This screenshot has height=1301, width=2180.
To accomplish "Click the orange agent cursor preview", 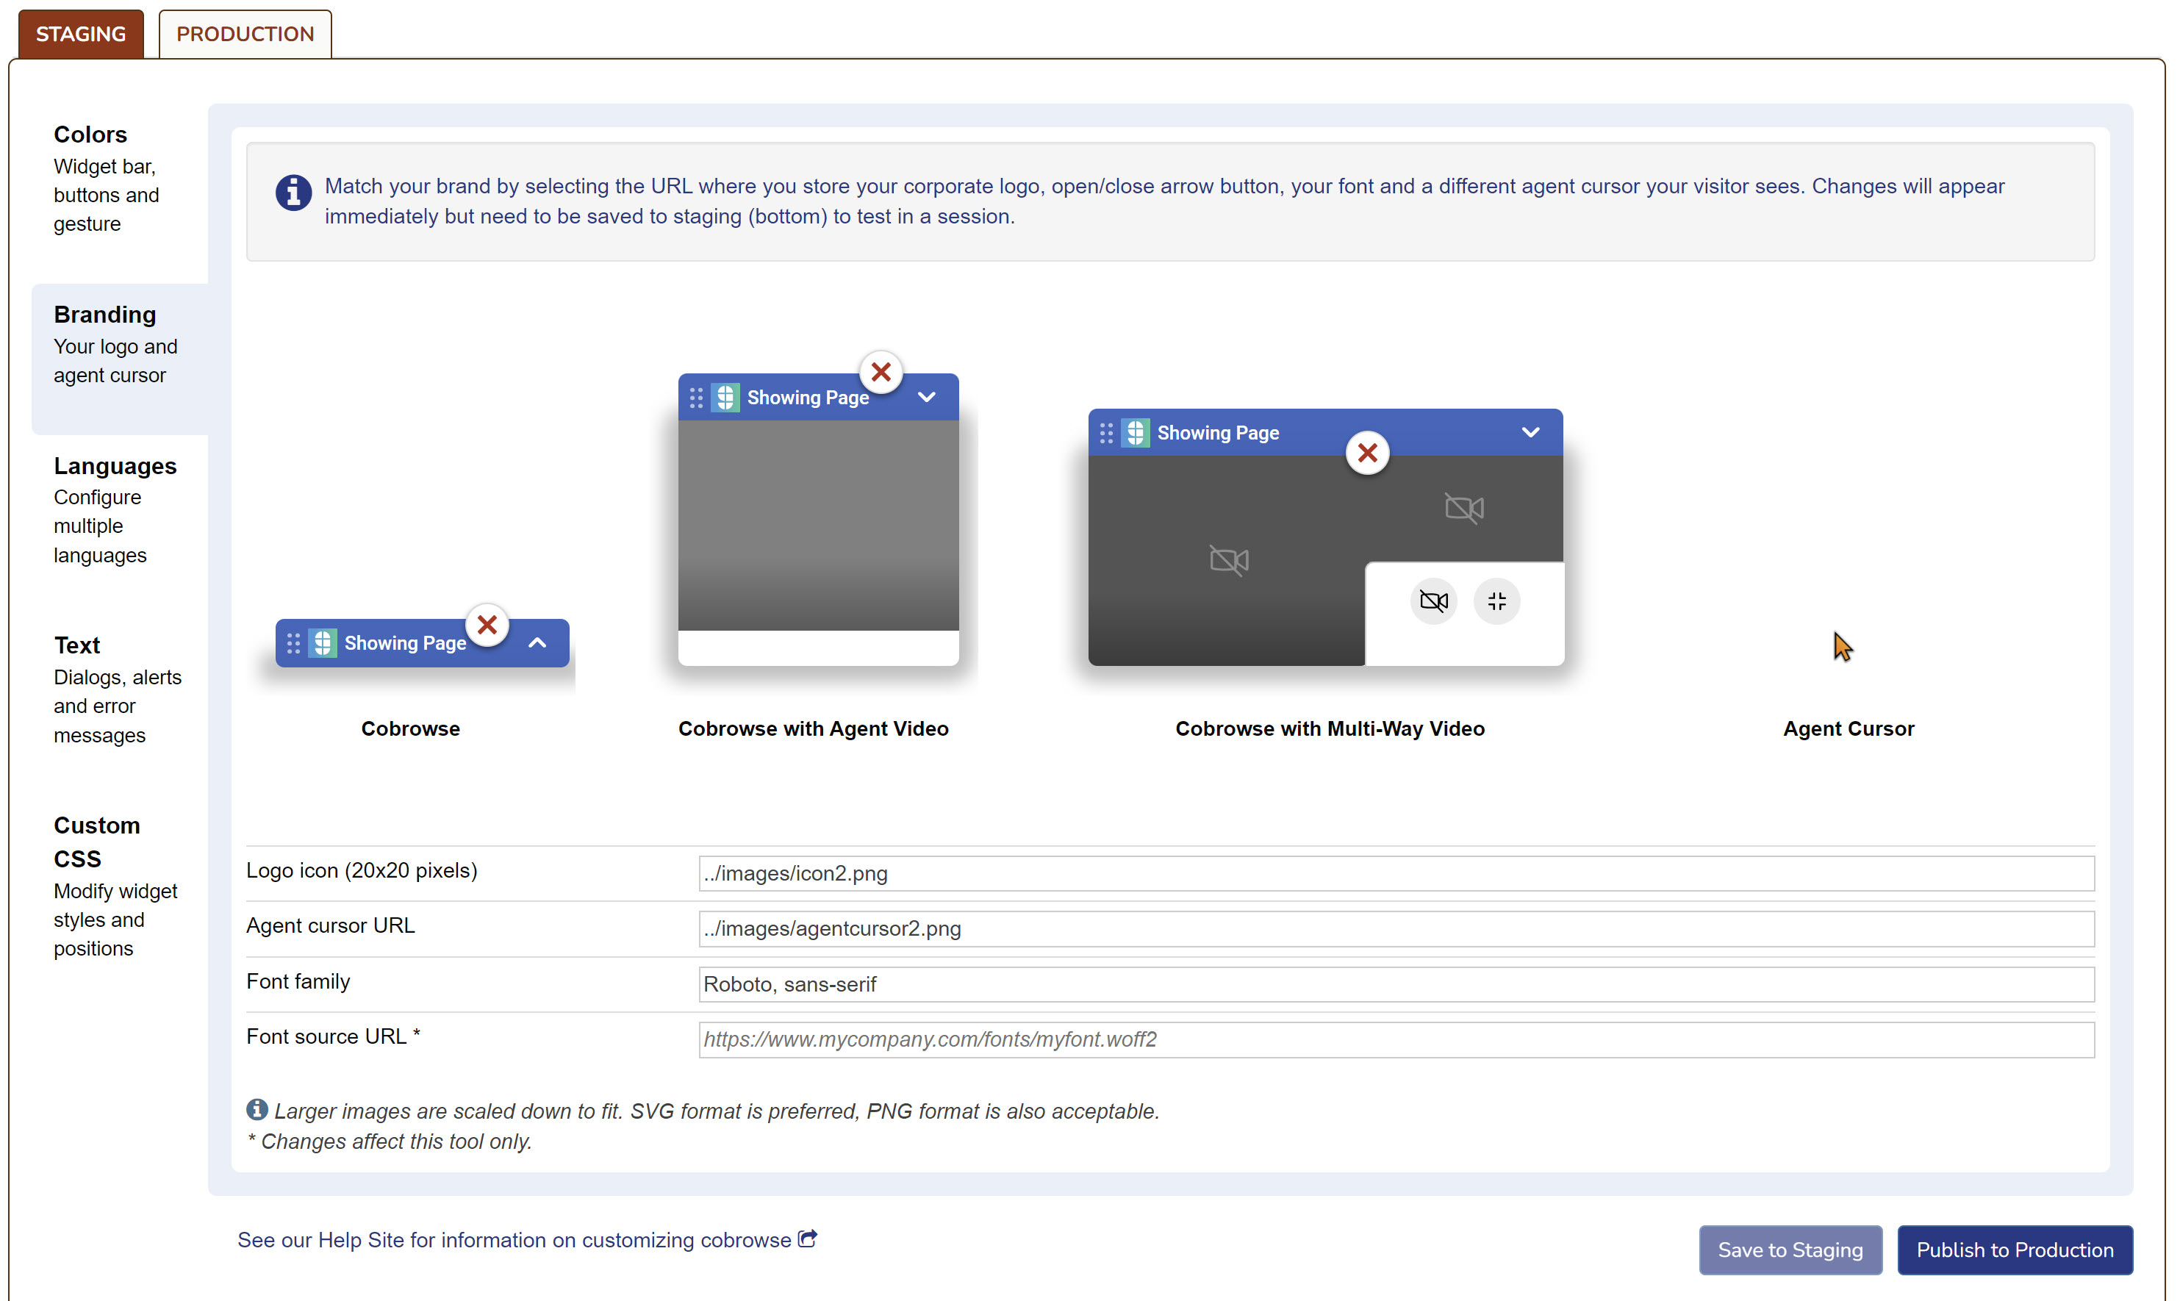I will click(x=1843, y=647).
